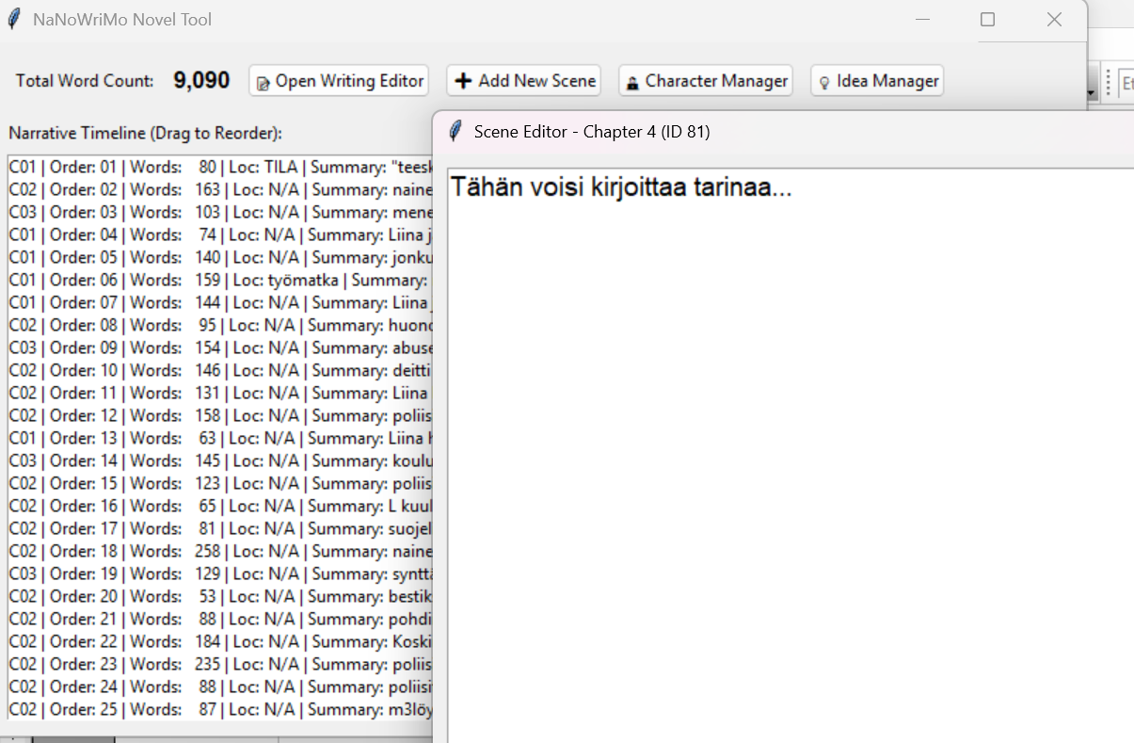Close the NaNoWriMo Novel Tool window
Image resolution: width=1134 pixels, height=743 pixels.
1054,20
